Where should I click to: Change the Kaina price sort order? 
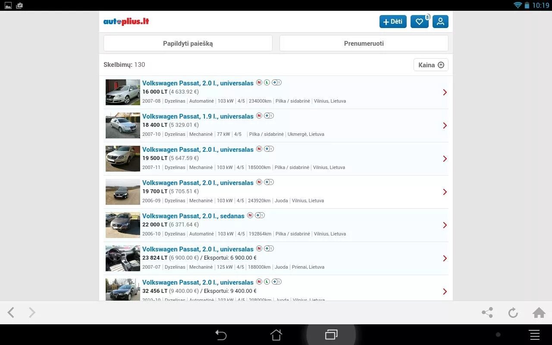(x=431, y=65)
